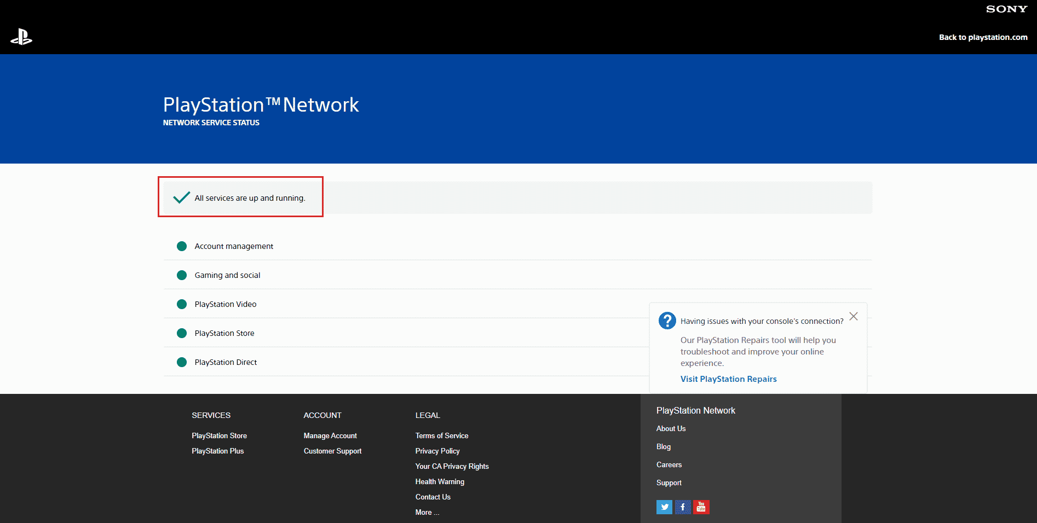Click About Us under PlayStation Network
The image size is (1037, 523).
[x=671, y=428]
